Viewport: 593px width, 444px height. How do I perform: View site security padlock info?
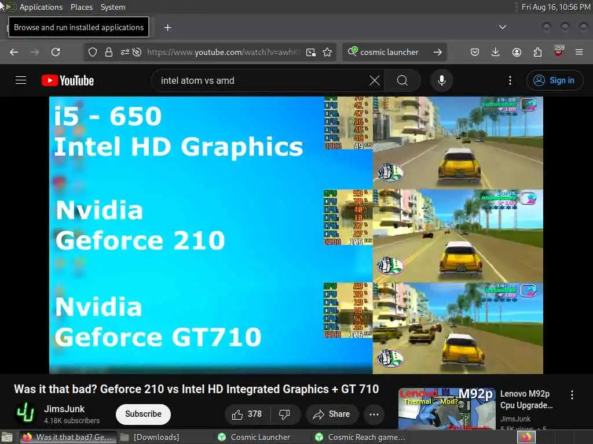pyautogui.click(x=108, y=52)
